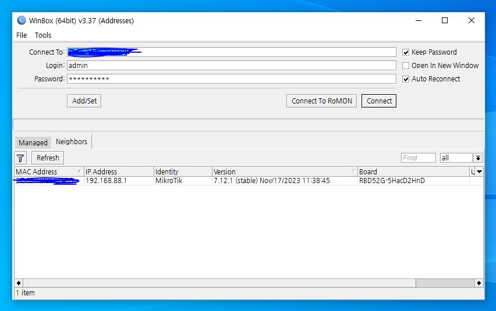Open the Tools menu
The height and width of the screenshot is (311, 496).
click(x=43, y=35)
